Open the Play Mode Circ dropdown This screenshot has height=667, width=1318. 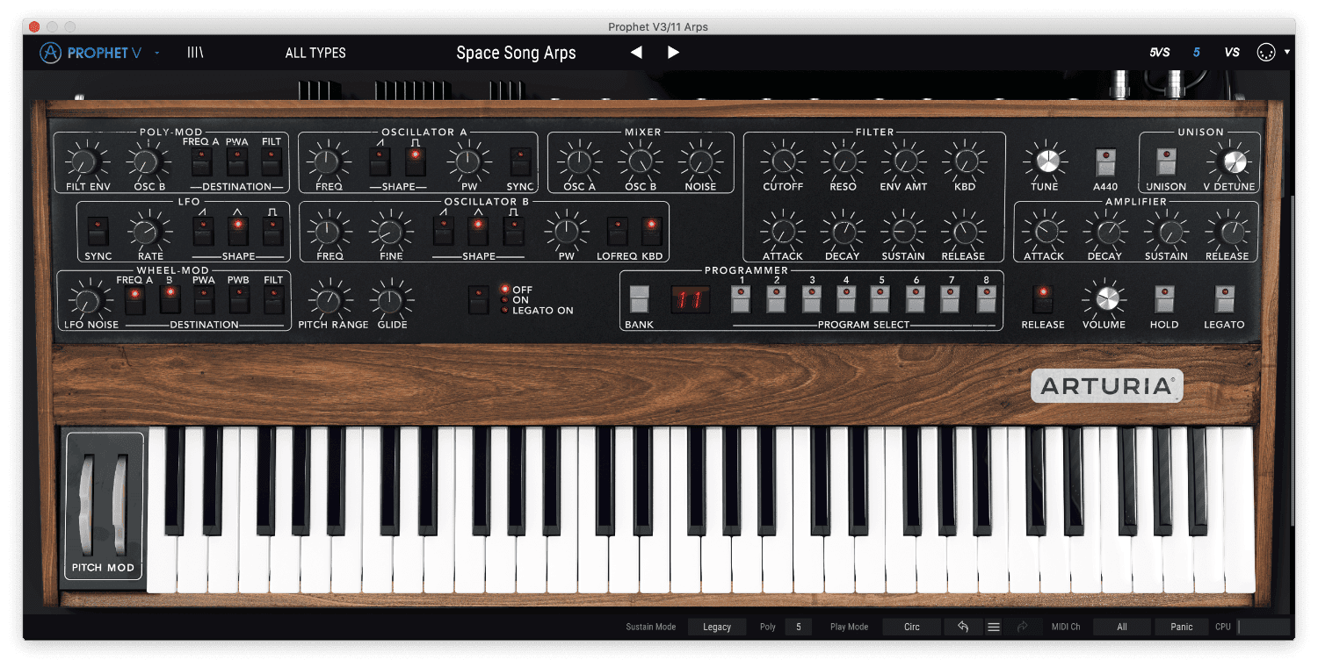pyautogui.click(x=911, y=627)
